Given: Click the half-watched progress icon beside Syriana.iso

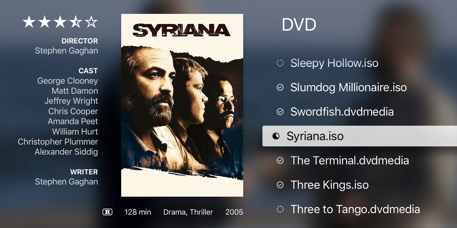Looking at the screenshot, I should [276, 136].
